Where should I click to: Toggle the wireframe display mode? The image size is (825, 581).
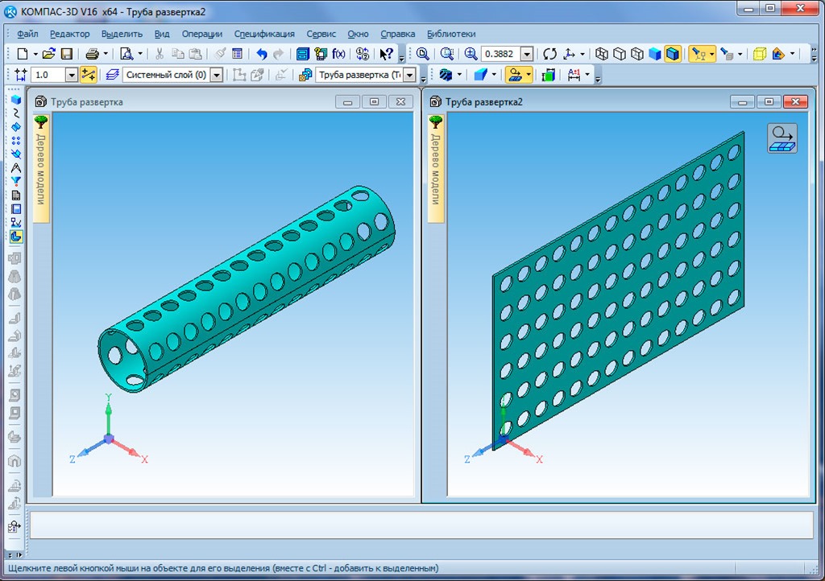pos(602,54)
